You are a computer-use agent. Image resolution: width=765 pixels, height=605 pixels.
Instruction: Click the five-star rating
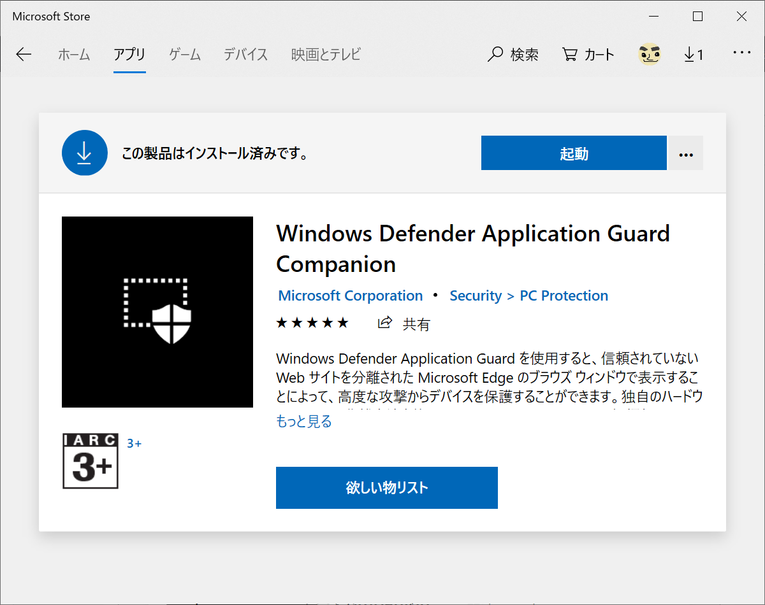click(x=312, y=323)
